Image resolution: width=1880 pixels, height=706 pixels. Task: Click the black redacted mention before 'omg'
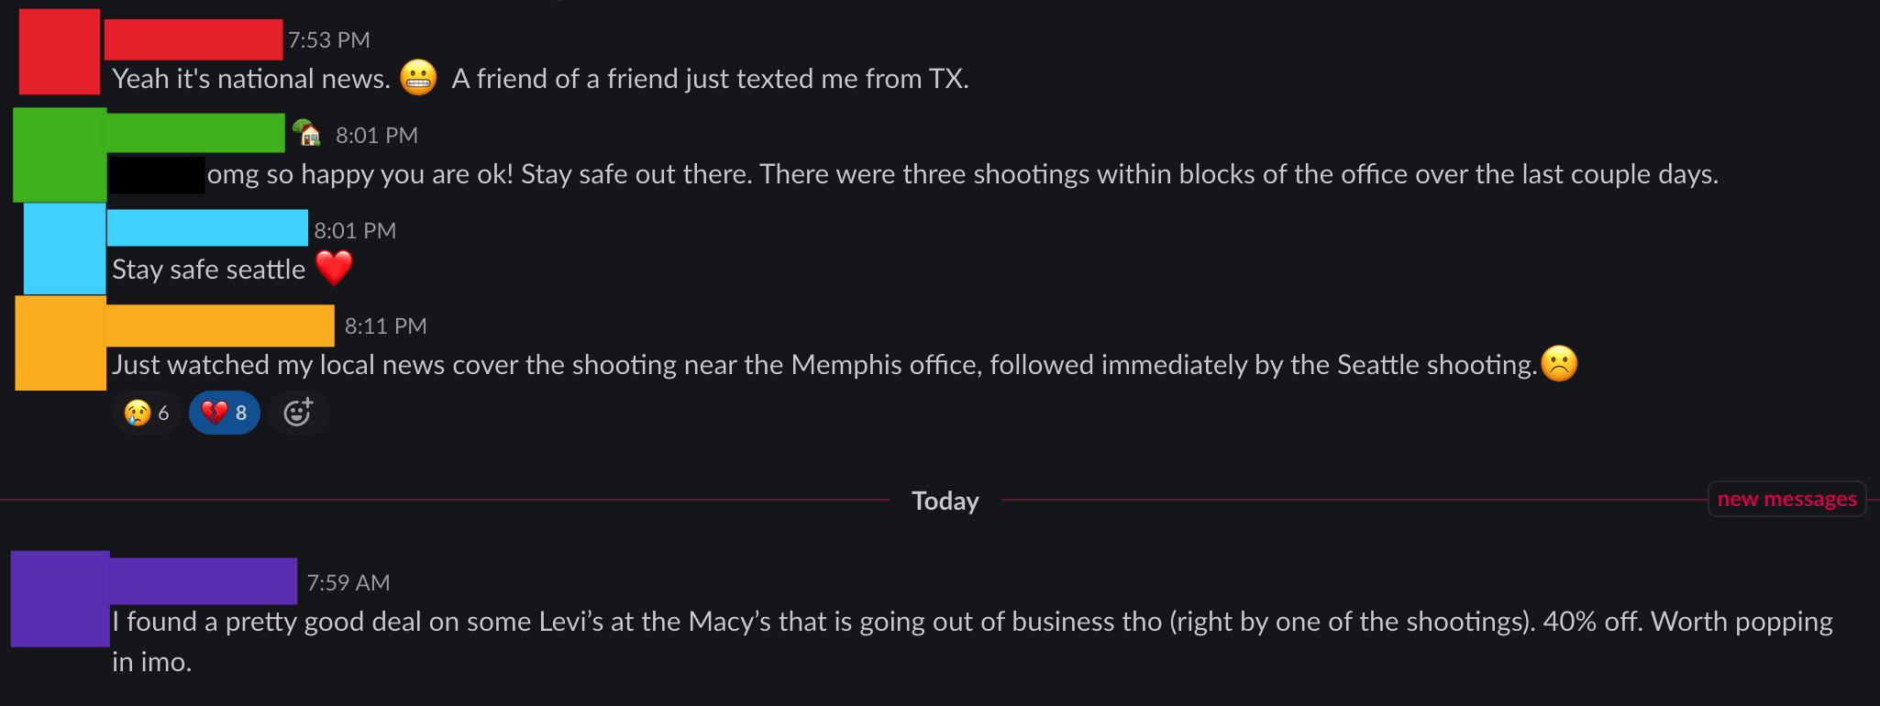tap(157, 175)
